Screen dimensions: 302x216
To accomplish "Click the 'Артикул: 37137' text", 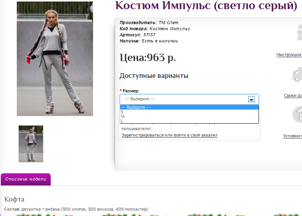I will click(x=137, y=35).
